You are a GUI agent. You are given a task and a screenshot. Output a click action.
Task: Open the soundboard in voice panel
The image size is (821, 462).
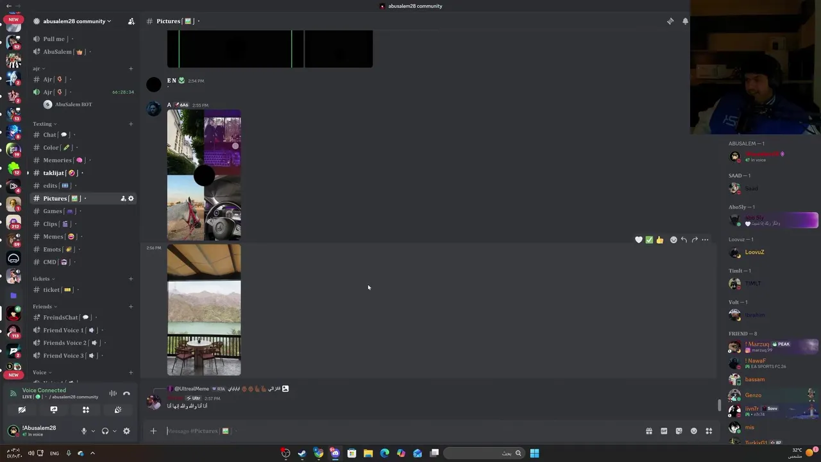tap(118, 409)
